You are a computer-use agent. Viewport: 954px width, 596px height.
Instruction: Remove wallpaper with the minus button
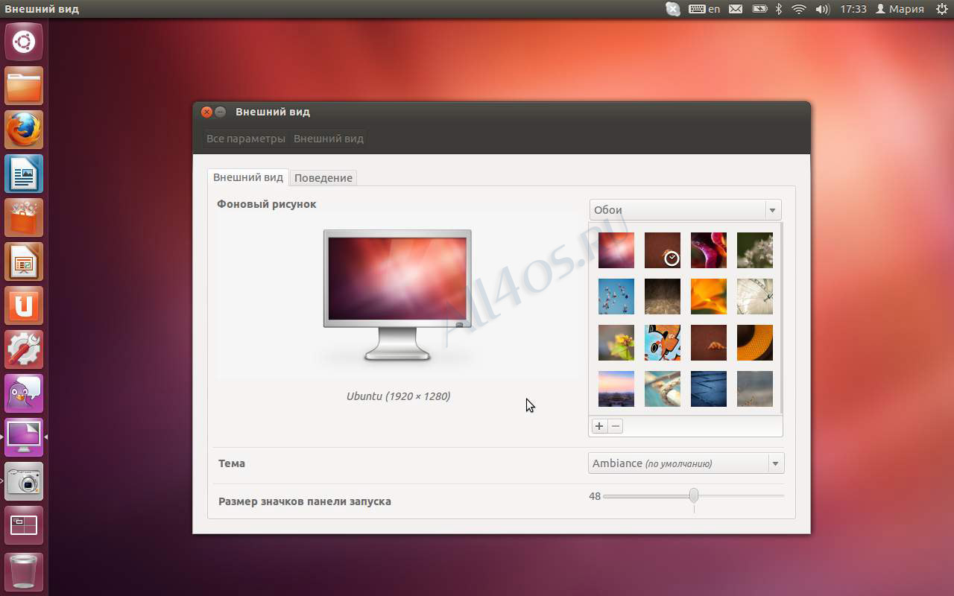[616, 426]
